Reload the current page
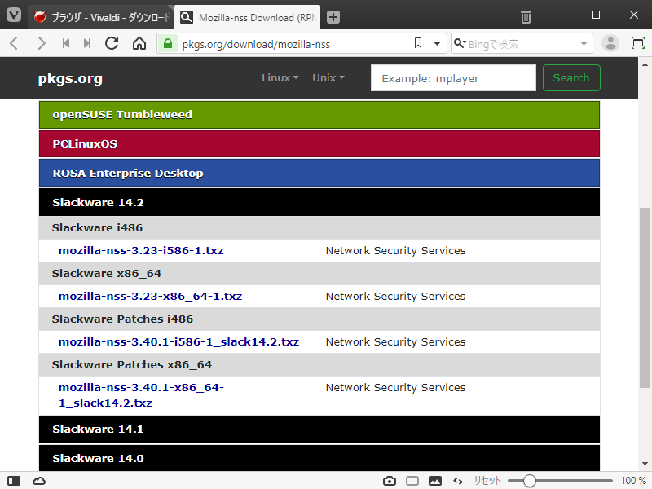652x489 pixels. click(112, 43)
